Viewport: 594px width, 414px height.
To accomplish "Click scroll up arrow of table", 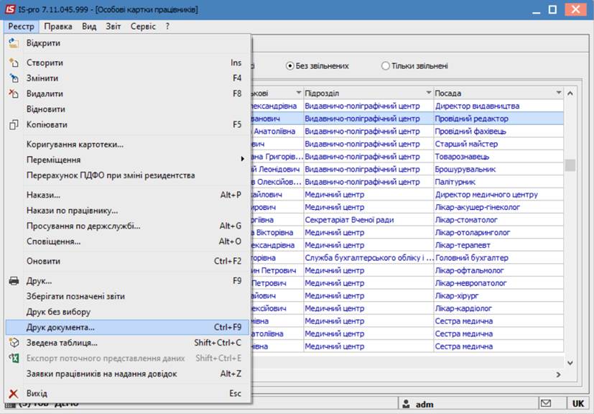I will (570, 93).
